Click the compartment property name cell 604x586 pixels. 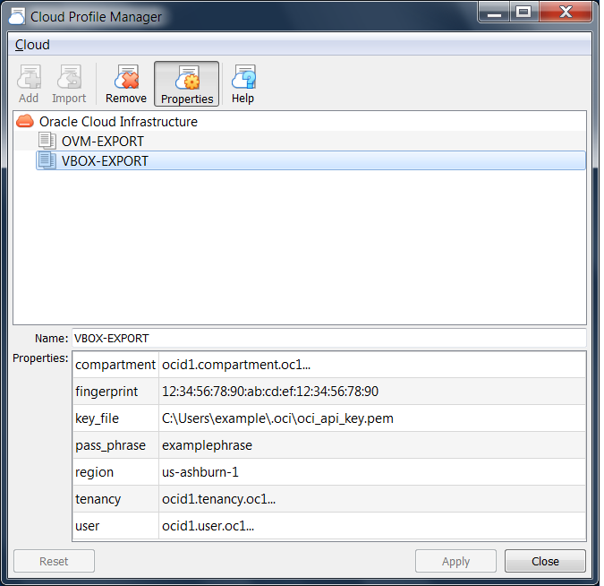pos(115,365)
